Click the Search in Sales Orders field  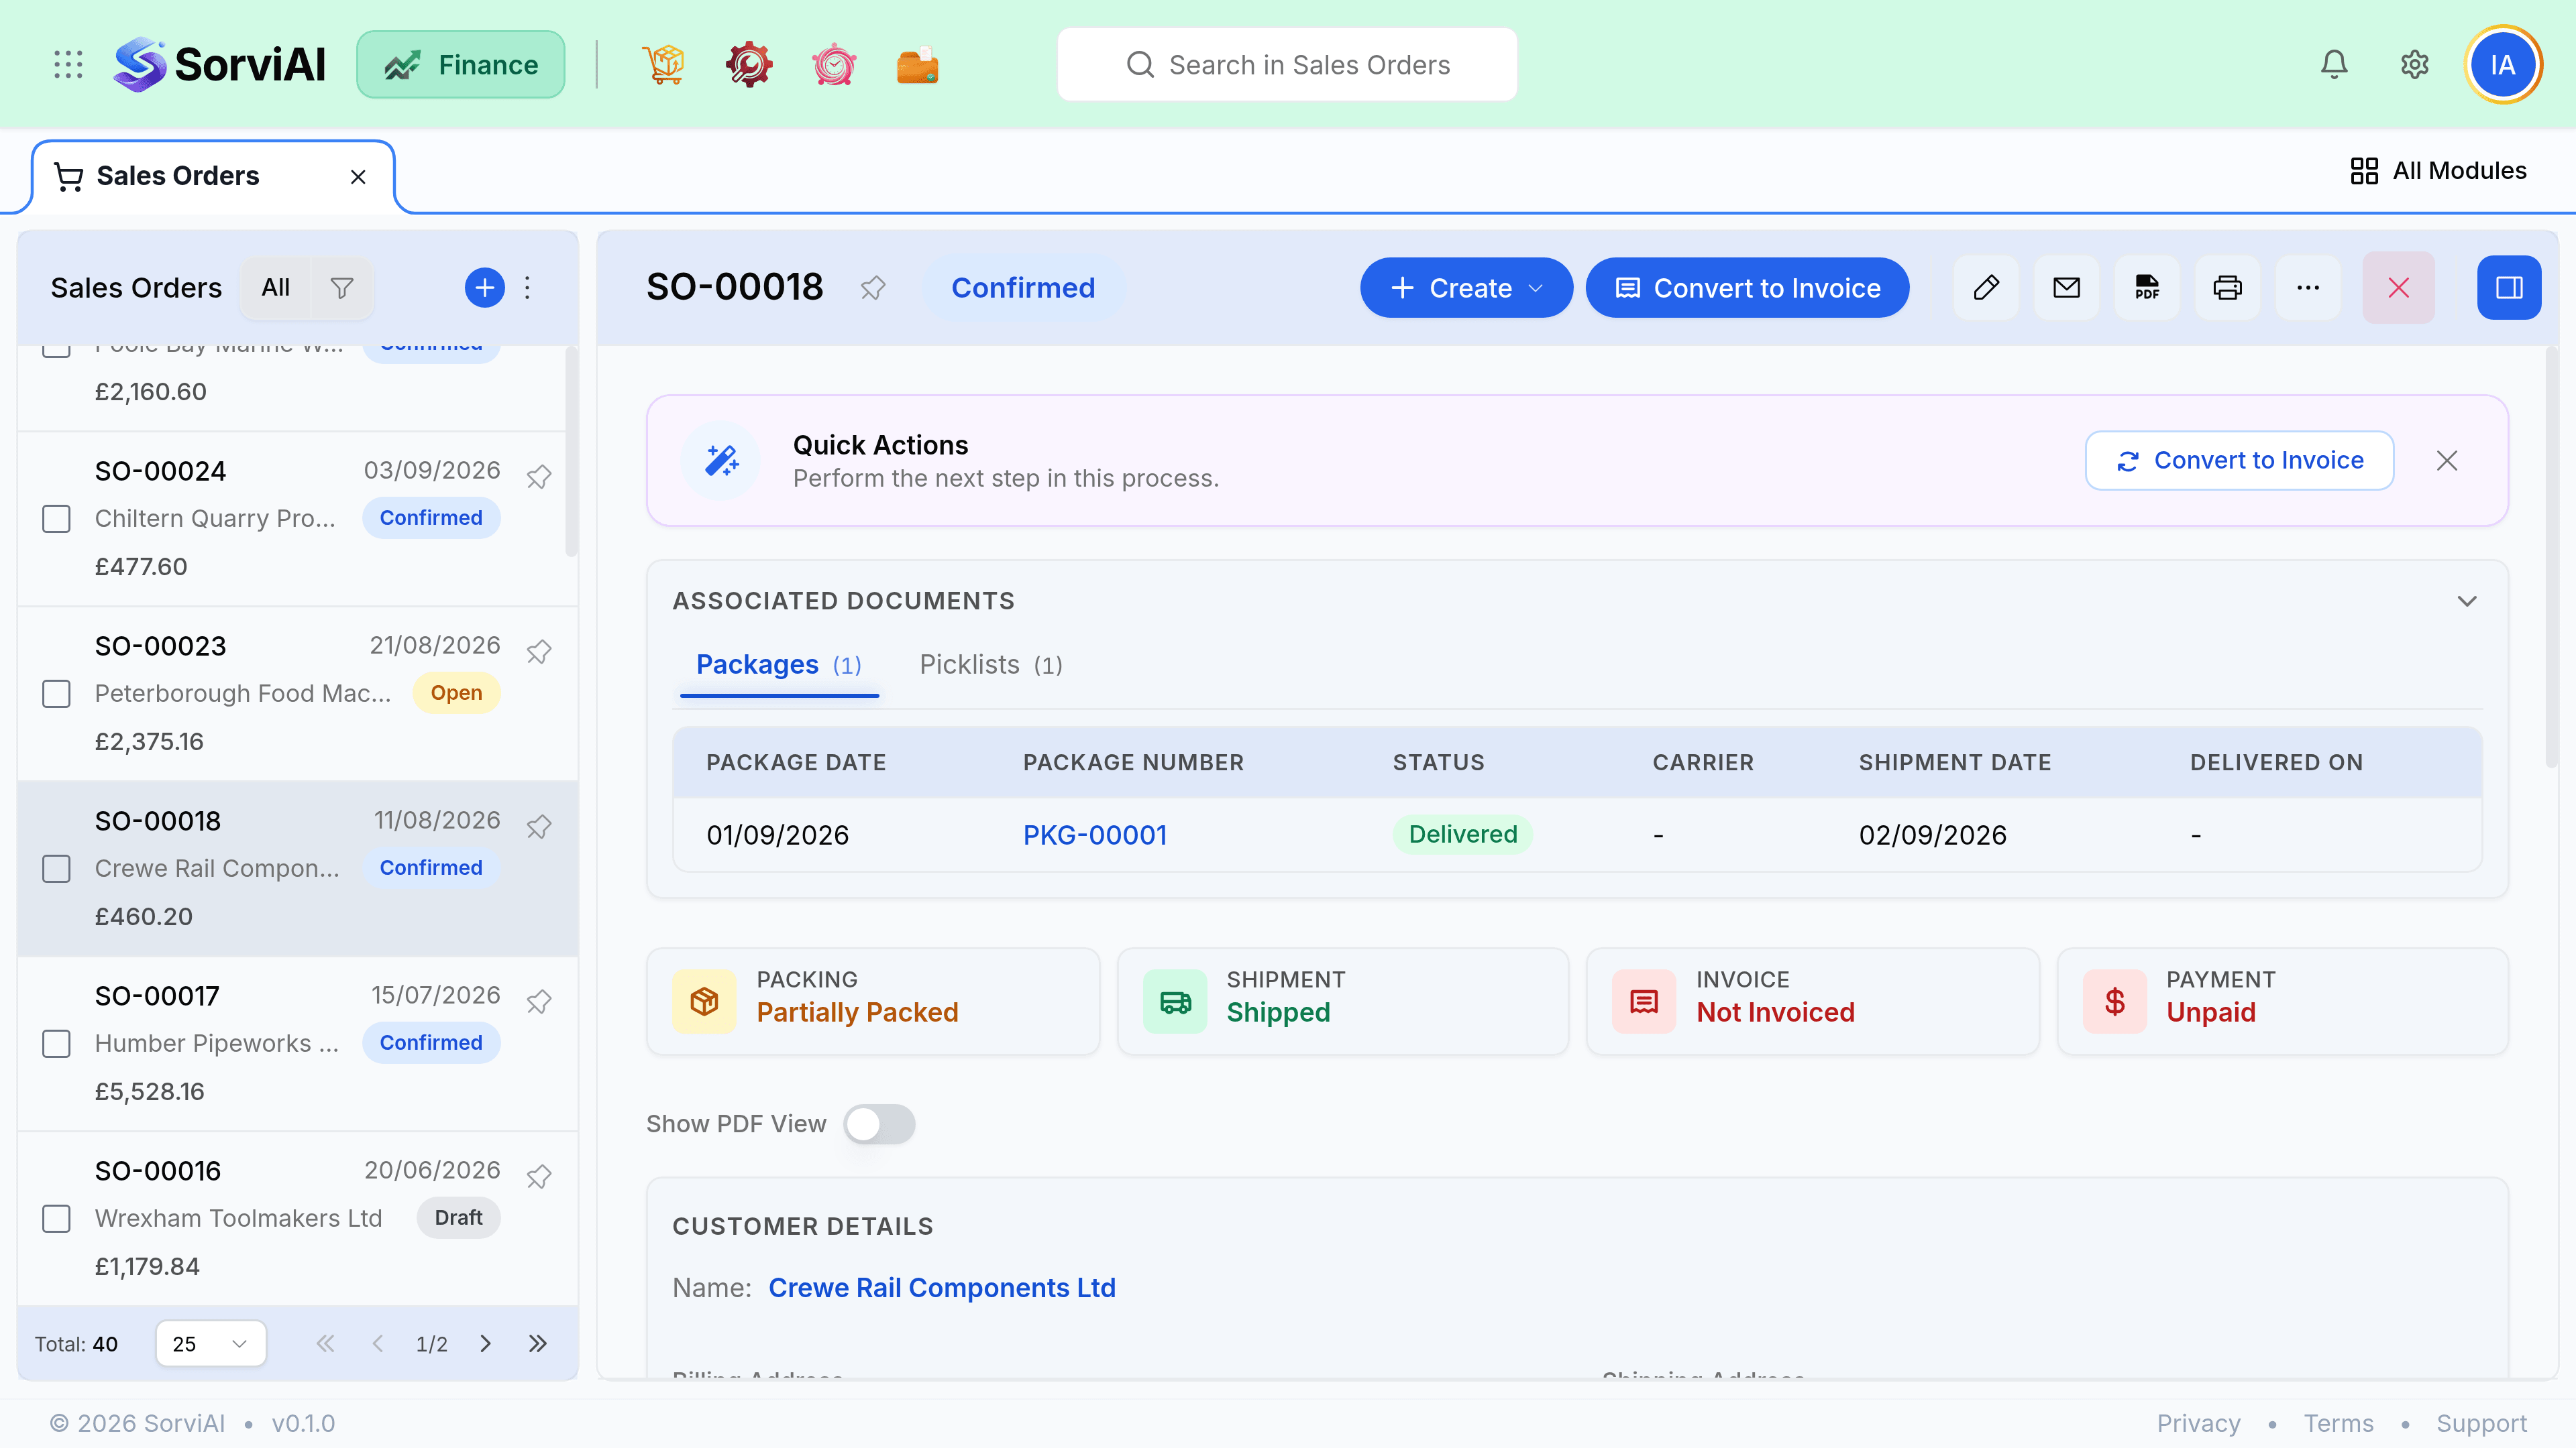click(1287, 65)
